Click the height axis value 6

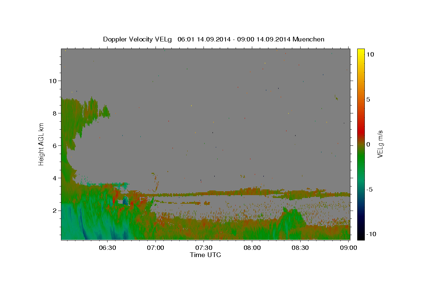point(55,145)
